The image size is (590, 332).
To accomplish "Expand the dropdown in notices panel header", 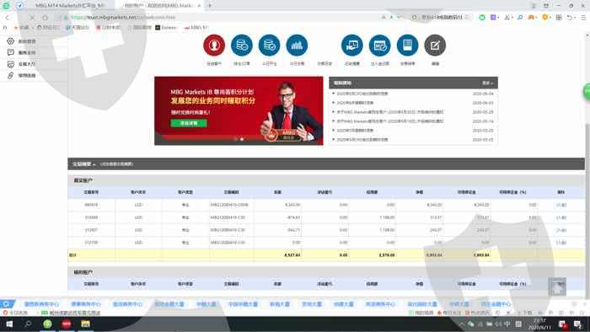I will point(488,83).
